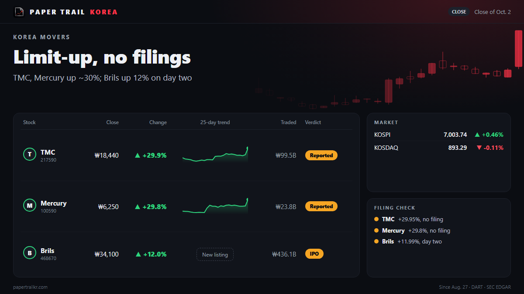Click the KOSPI index label
Image resolution: width=524 pixels, height=294 pixels.
click(383, 135)
